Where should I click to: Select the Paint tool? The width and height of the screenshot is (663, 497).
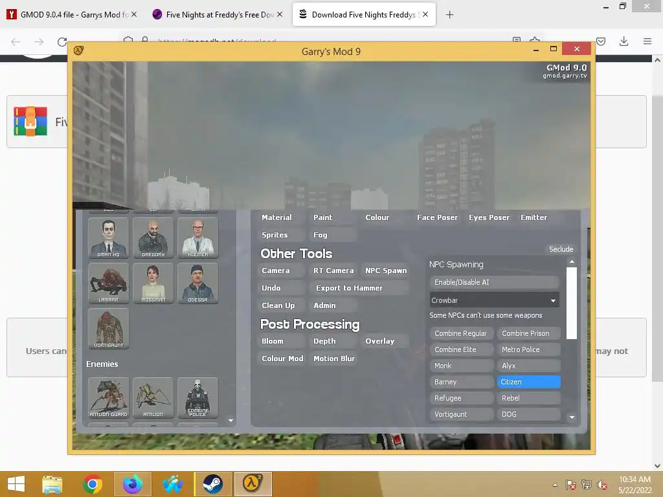pos(332,217)
